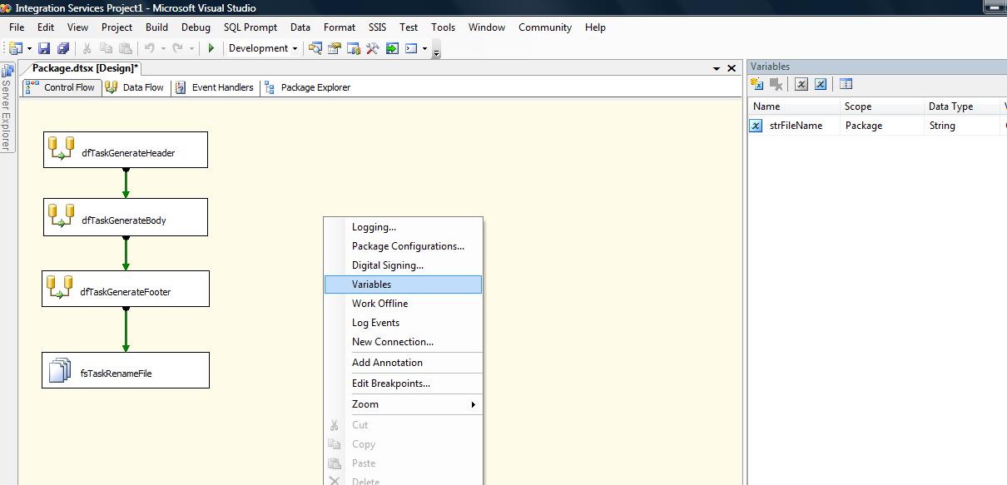Click the Save icon in the toolbar

tap(44, 49)
